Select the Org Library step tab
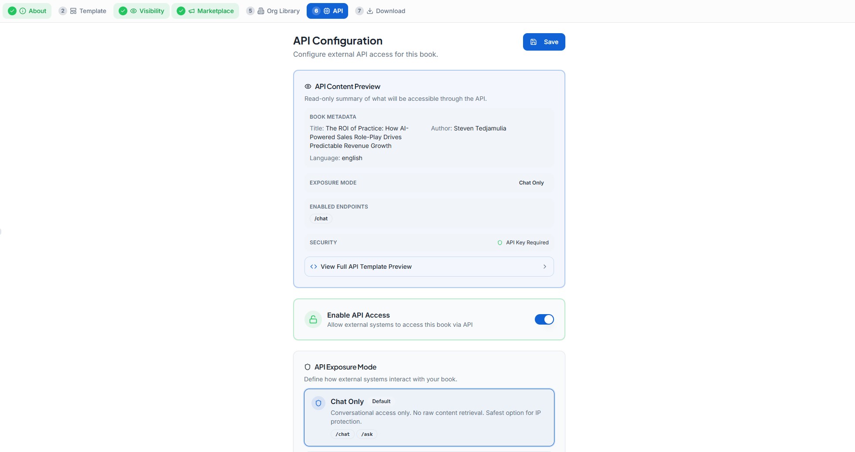The image size is (855, 452). [273, 11]
